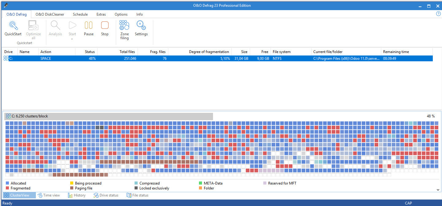442x206 pixels.
Task: Click the Start play icon
Action: coord(72,25)
